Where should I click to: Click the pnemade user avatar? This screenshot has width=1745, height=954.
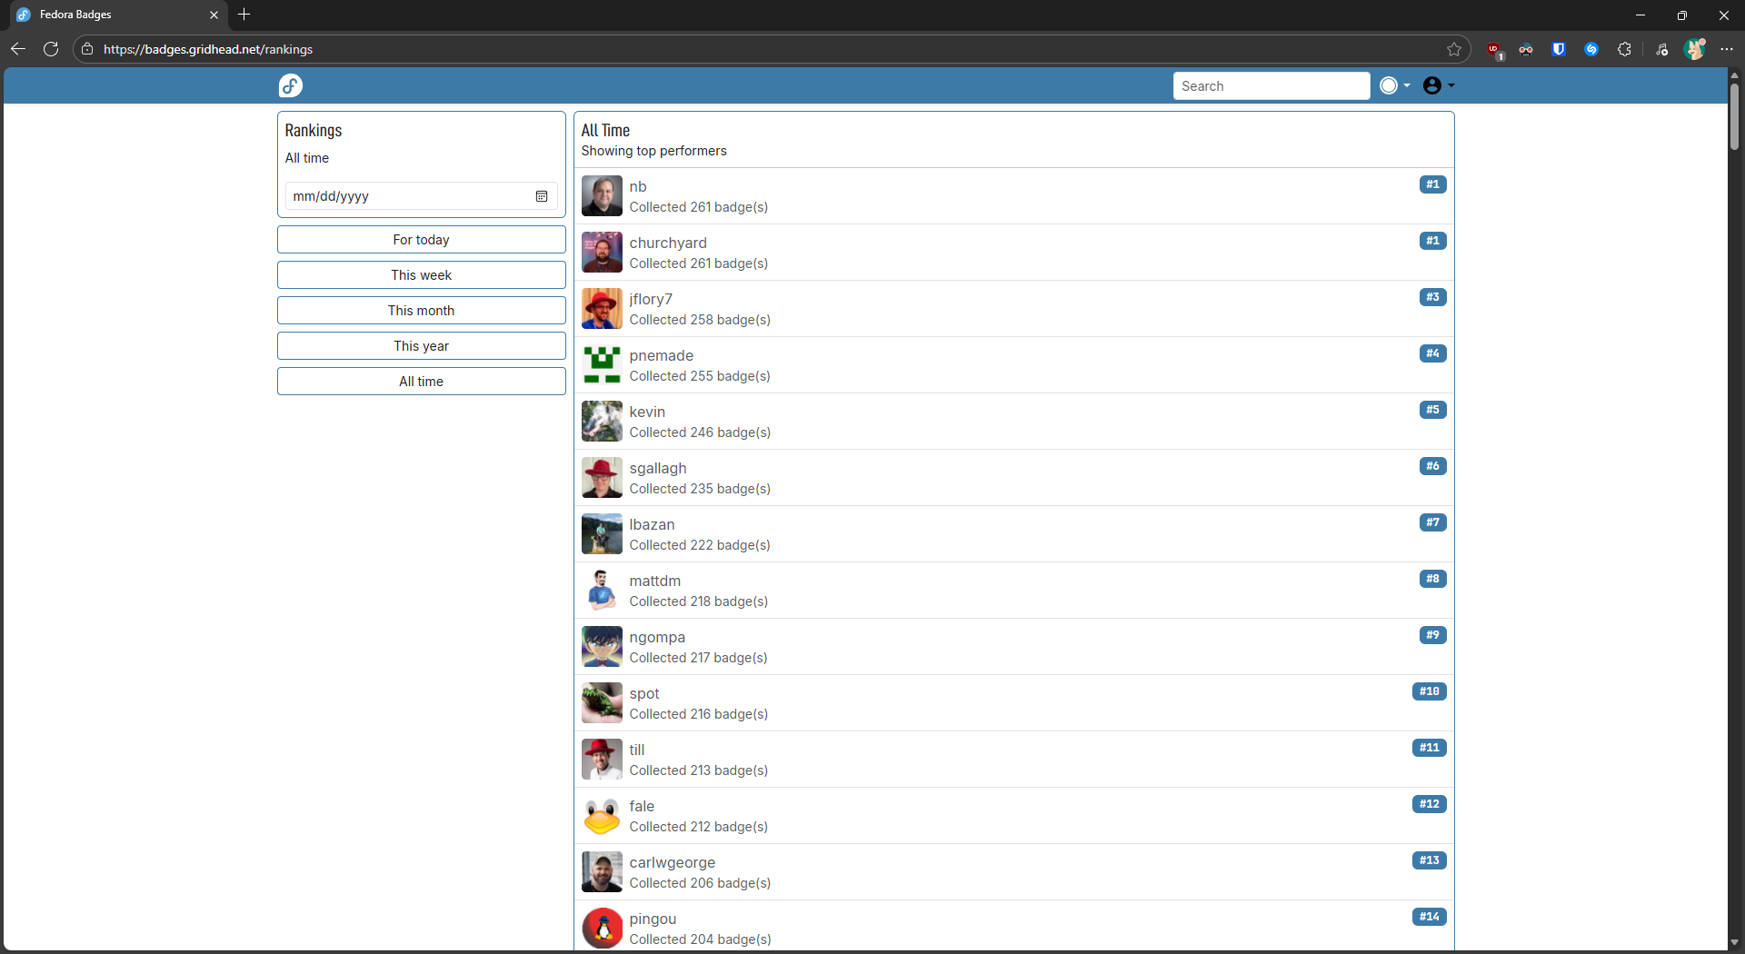pos(602,365)
